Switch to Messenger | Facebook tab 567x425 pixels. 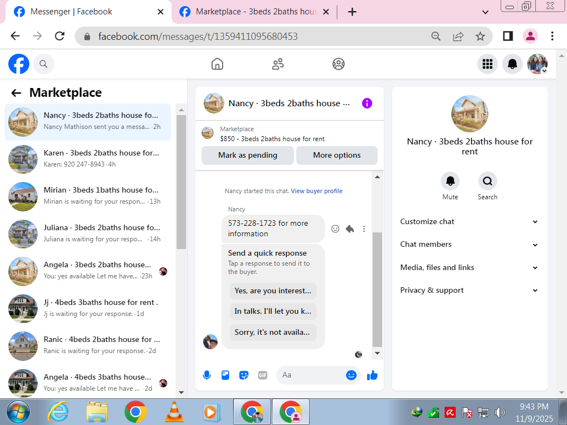(87, 12)
